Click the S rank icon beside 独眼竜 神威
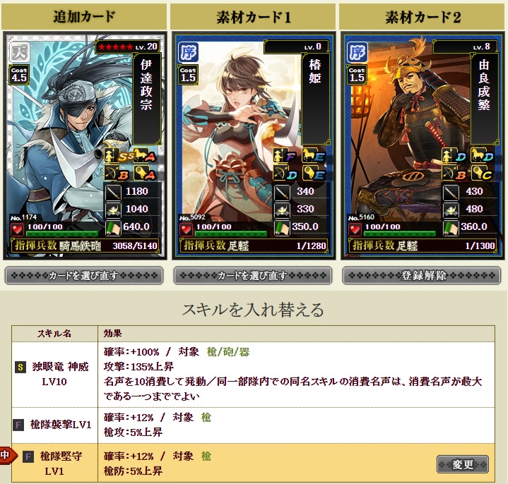Image resolution: width=508 pixels, height=484 pixels. (20, 367)
